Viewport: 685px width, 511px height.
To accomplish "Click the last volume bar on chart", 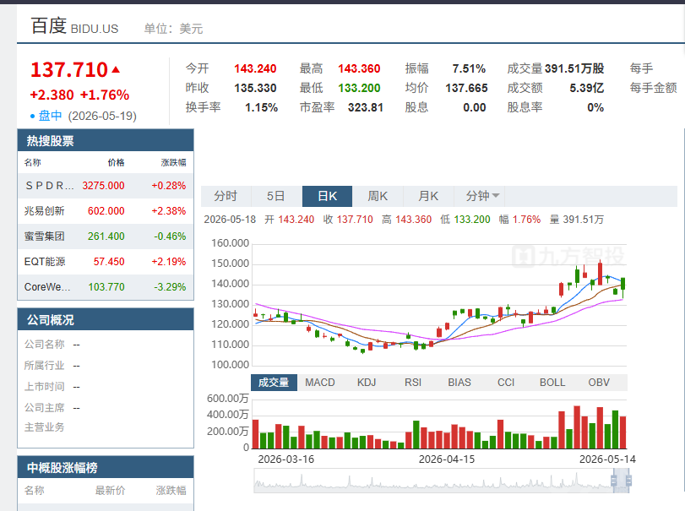I will 623,432.
